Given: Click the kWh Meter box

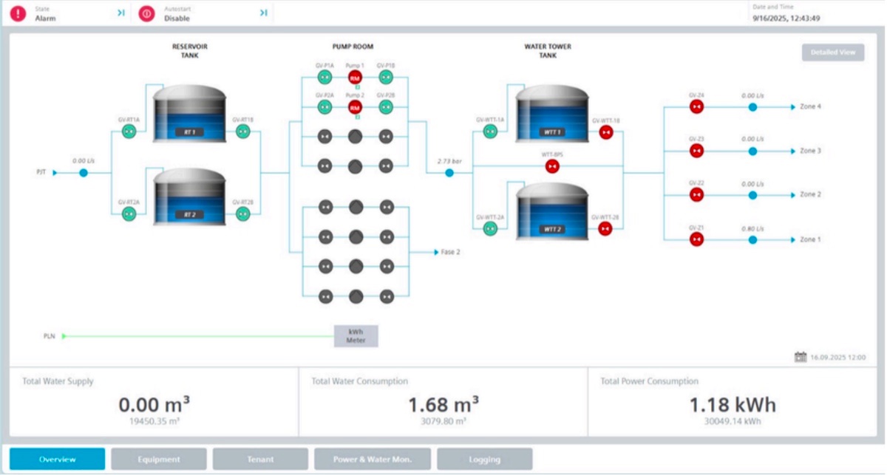Looking at the screenshot, I should tap(356, 335).
